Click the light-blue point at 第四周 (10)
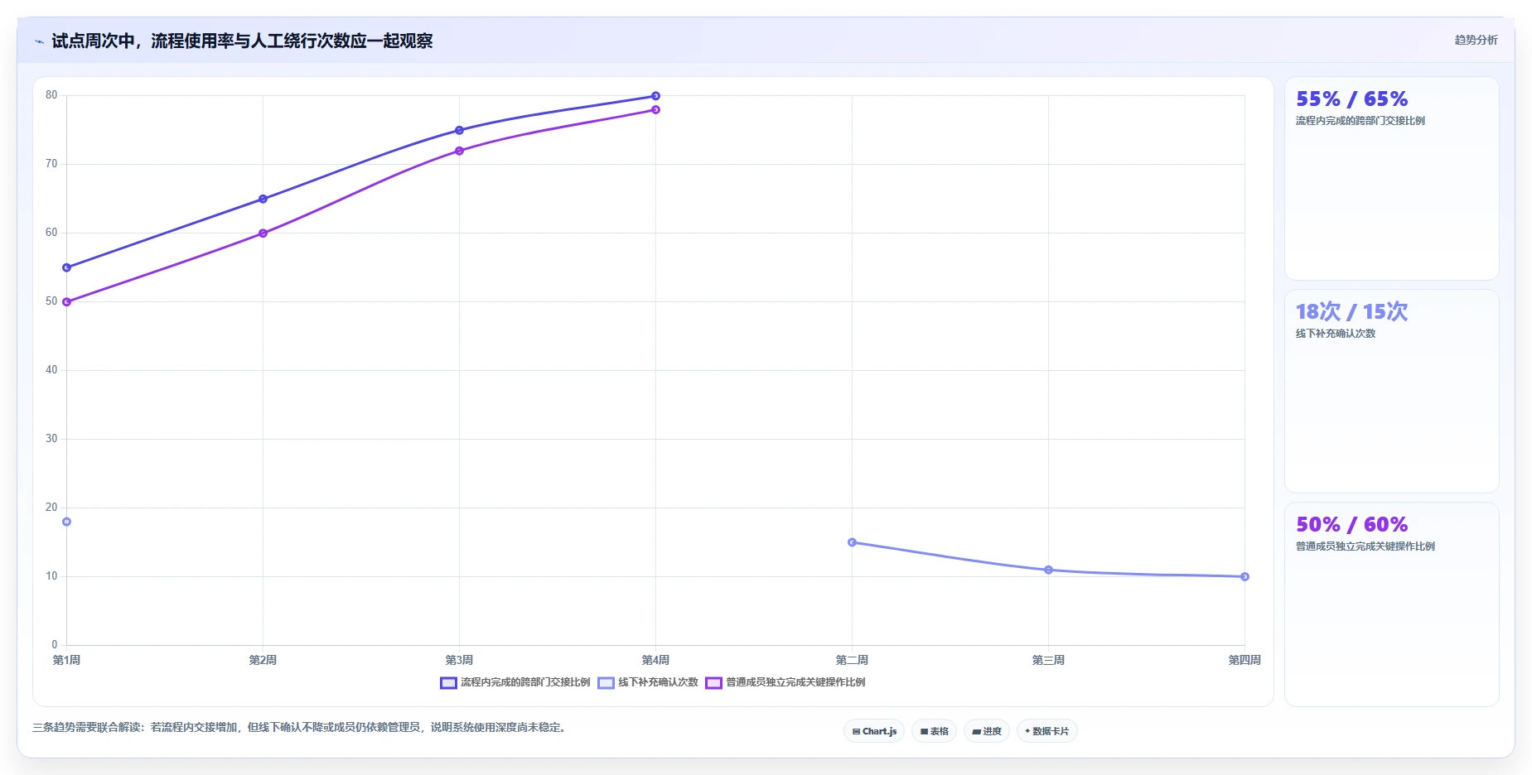The width and height of the screenshot is (1532, 775). point(1244,576)
